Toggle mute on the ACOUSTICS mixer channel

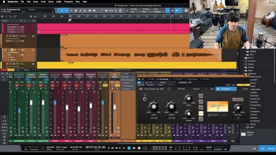(17, 85)
